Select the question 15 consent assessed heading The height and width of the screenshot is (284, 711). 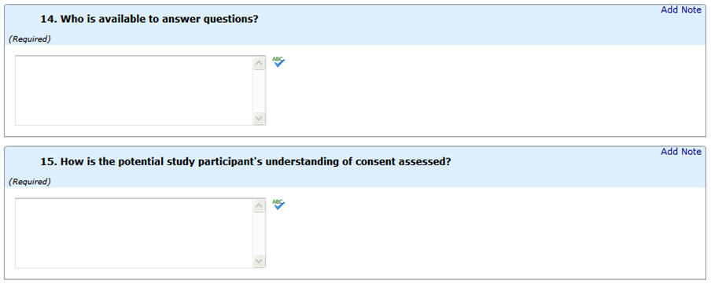(245, 161)
